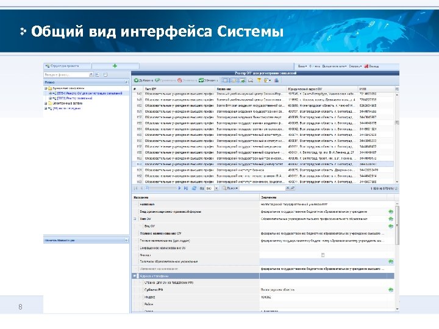The height and width of the screenshot is (329, 439).
Task: Click the chart icon in the toolbar
Action: pos(276,80)
